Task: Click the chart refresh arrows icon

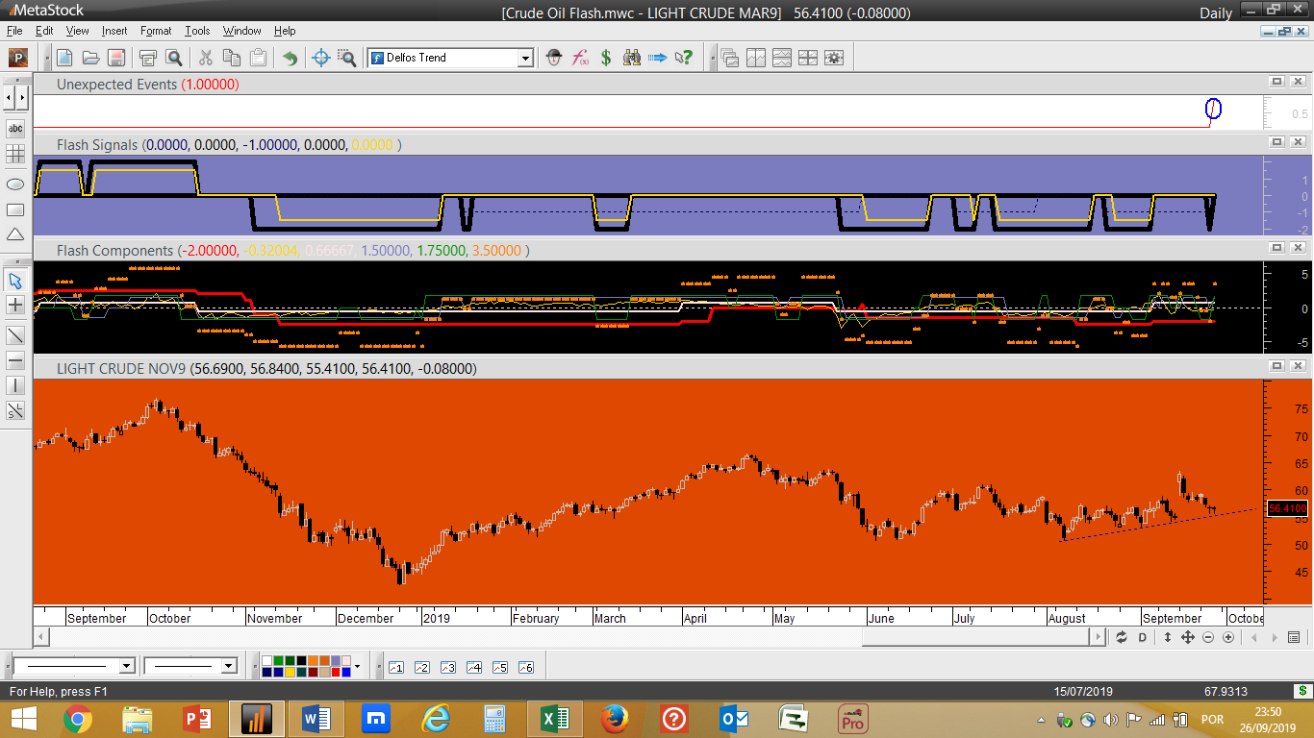Action: 1121,637
